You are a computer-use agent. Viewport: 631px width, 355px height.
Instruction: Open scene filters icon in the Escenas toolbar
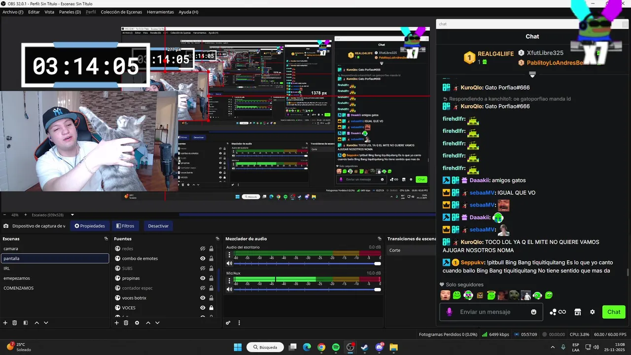26,323
